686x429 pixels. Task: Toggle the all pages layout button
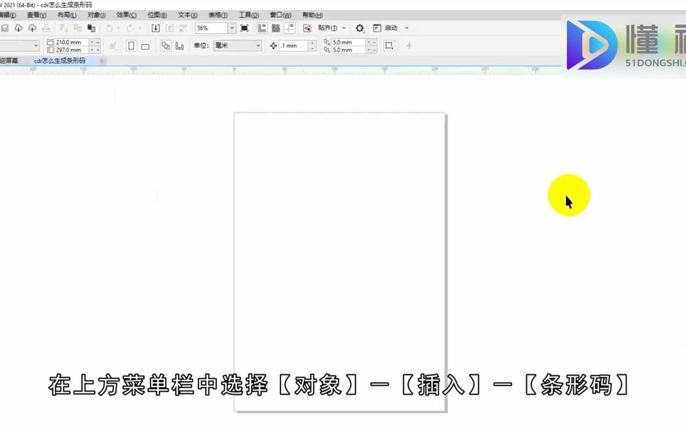coord(166,46)
